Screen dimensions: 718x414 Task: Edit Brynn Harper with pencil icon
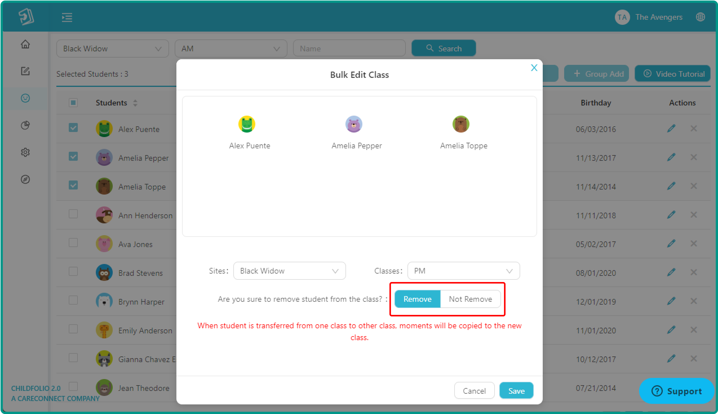coord(671,301)
